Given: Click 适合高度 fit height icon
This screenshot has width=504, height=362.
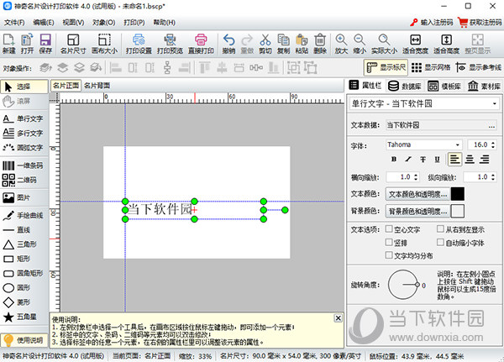Looking at the screenshot, I should [x=447, y=44].
